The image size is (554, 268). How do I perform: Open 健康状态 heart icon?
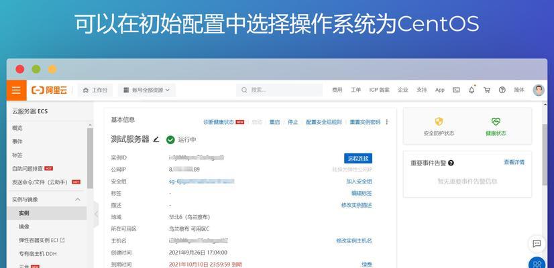coord(496,122)
